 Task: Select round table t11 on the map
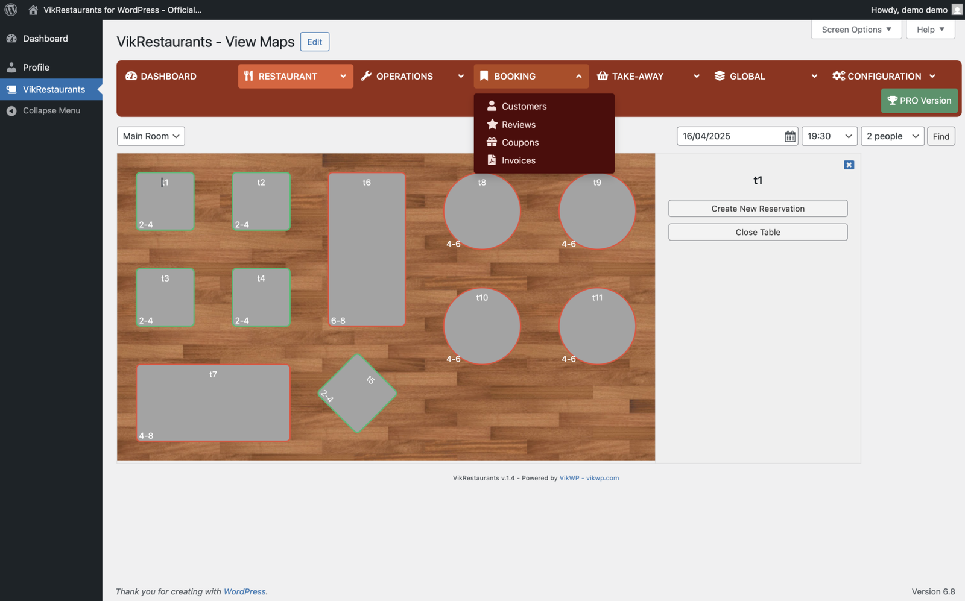point(597,326)
